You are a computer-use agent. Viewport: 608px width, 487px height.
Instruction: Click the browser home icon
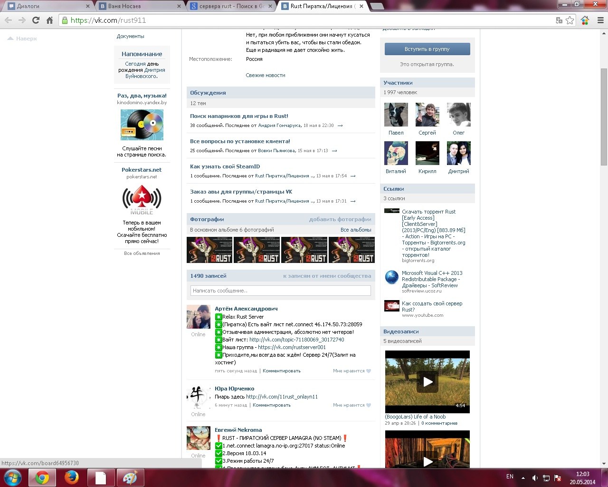tap(49, 20)
